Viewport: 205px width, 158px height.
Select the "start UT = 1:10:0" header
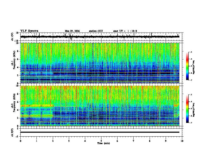pos(125,31)
